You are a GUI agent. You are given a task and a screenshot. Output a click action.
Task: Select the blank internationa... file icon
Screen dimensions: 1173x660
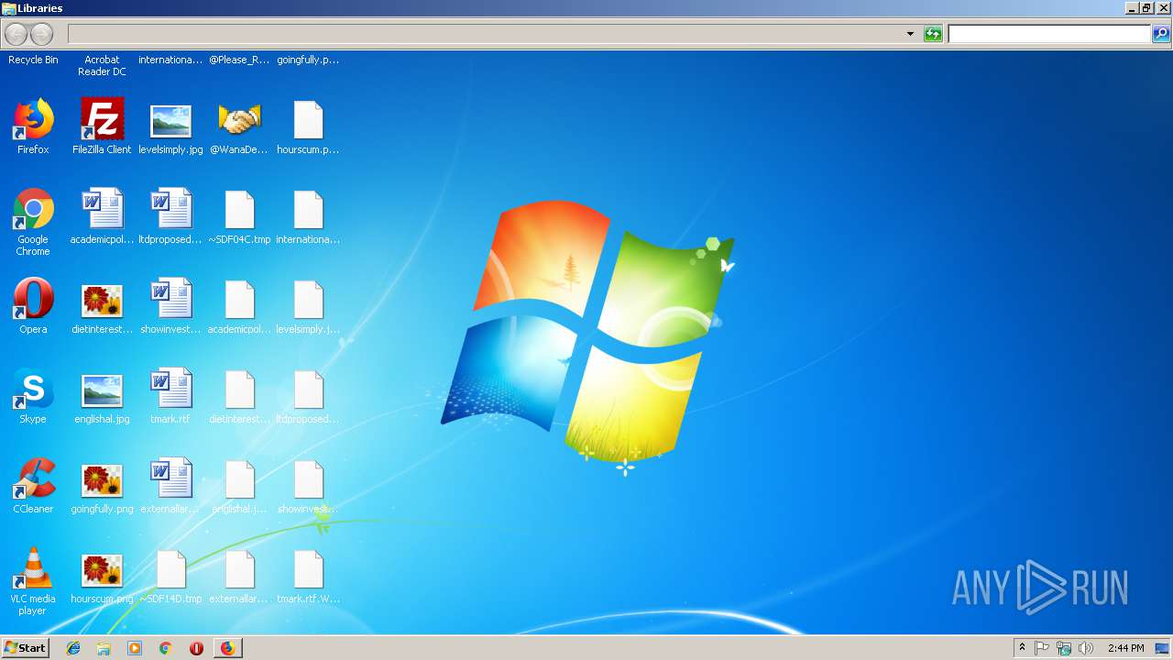[308, 210]
